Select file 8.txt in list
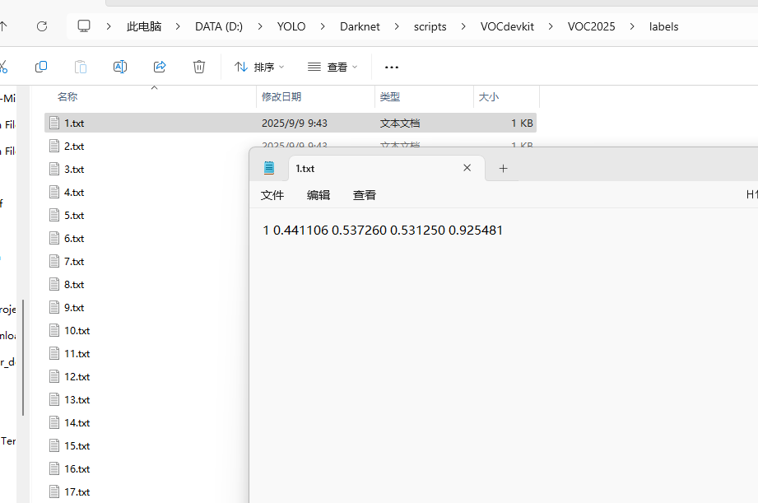The width and height of the screenshot is (758, 503). coord(74,284)
